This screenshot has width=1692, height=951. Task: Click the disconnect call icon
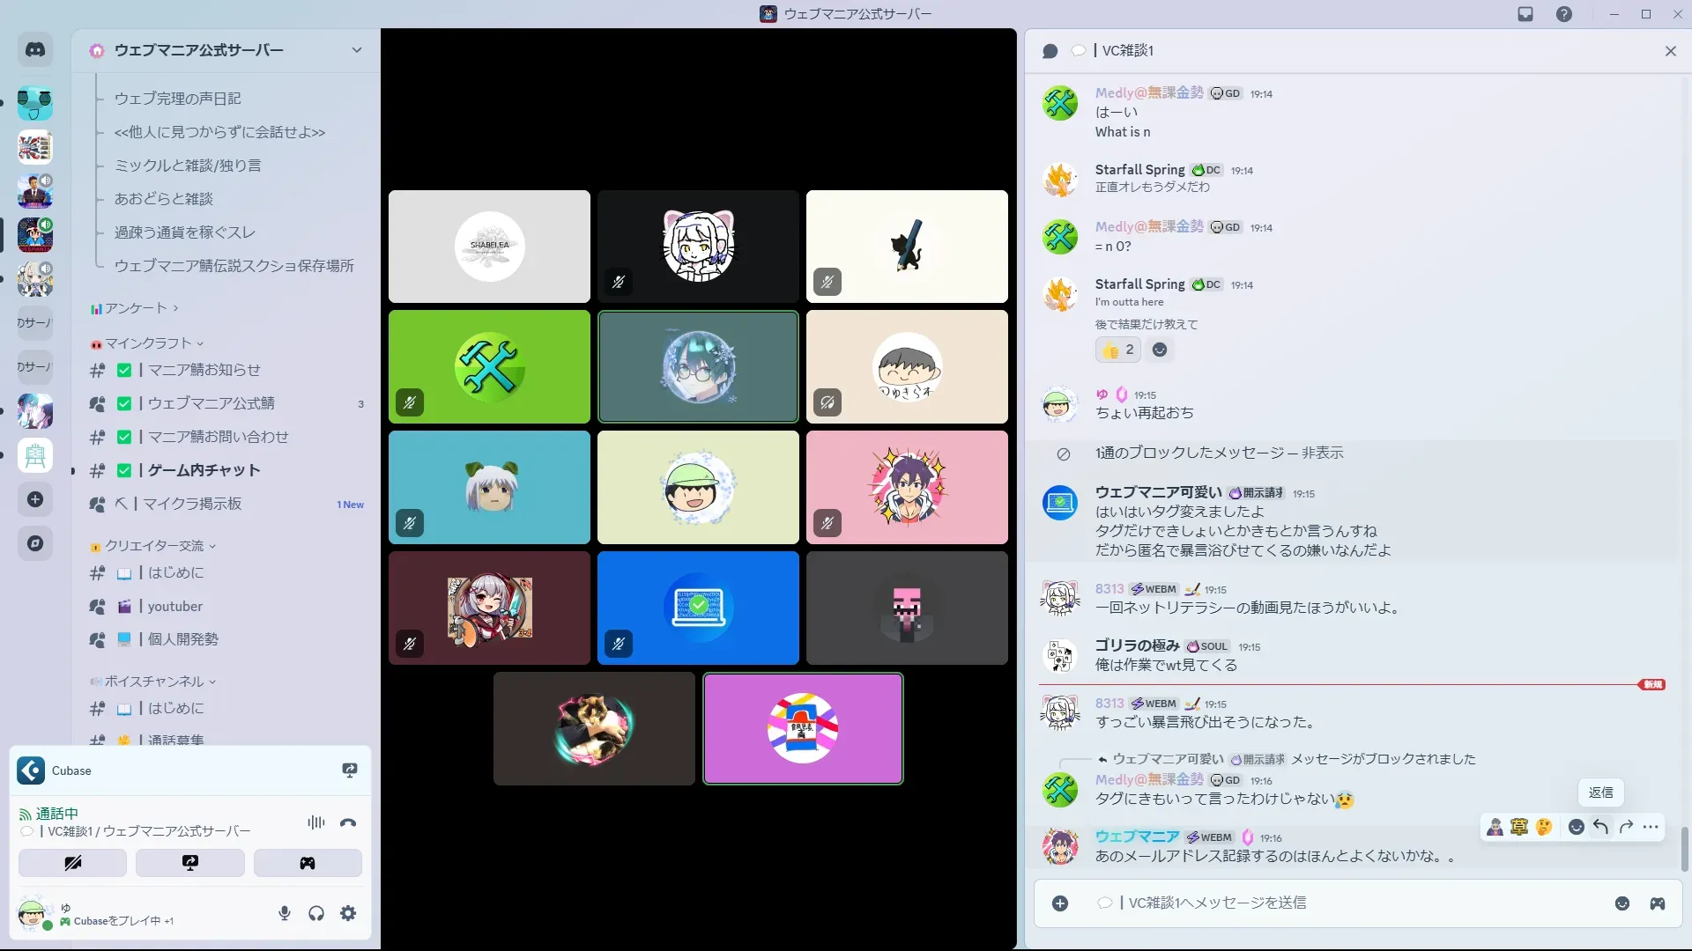pyautogui.click(x=348, y=822)
